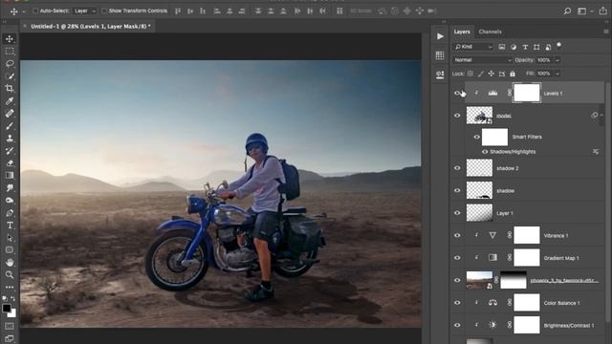Switch to the Layers tab
The height and width of the screenshot is (344, 612).
pos(462,32)
